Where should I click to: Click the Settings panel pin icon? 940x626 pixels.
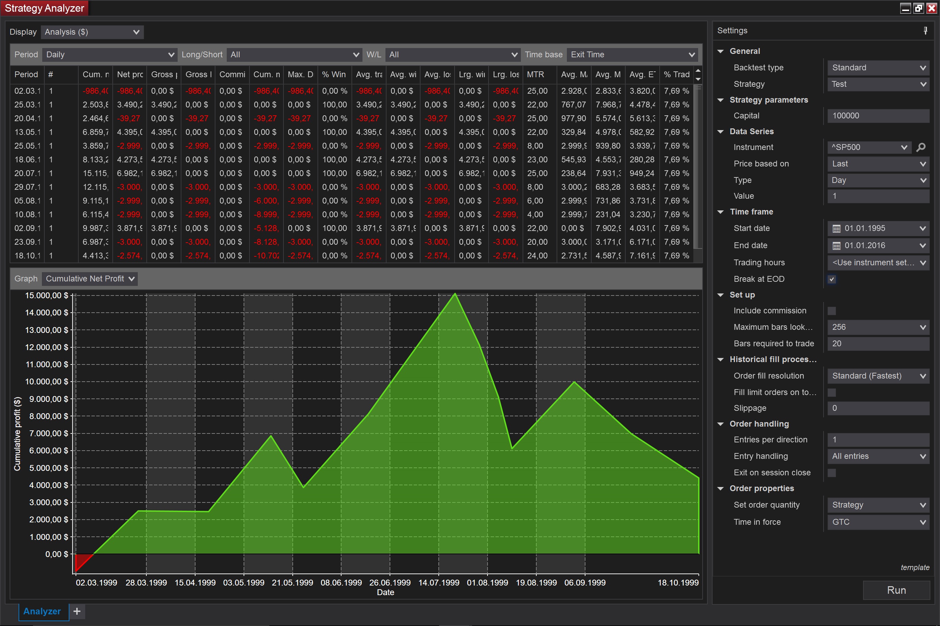point(925,31)
